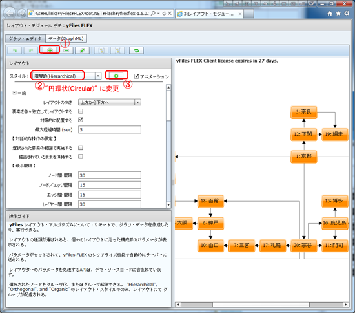Click the fit-content diagonal arrows icon

83,50
